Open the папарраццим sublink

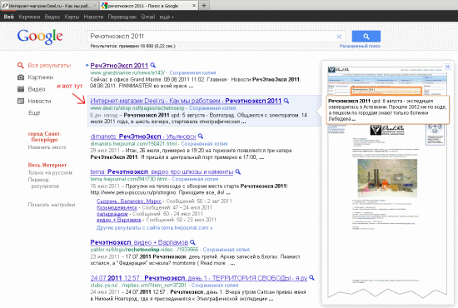112,214
